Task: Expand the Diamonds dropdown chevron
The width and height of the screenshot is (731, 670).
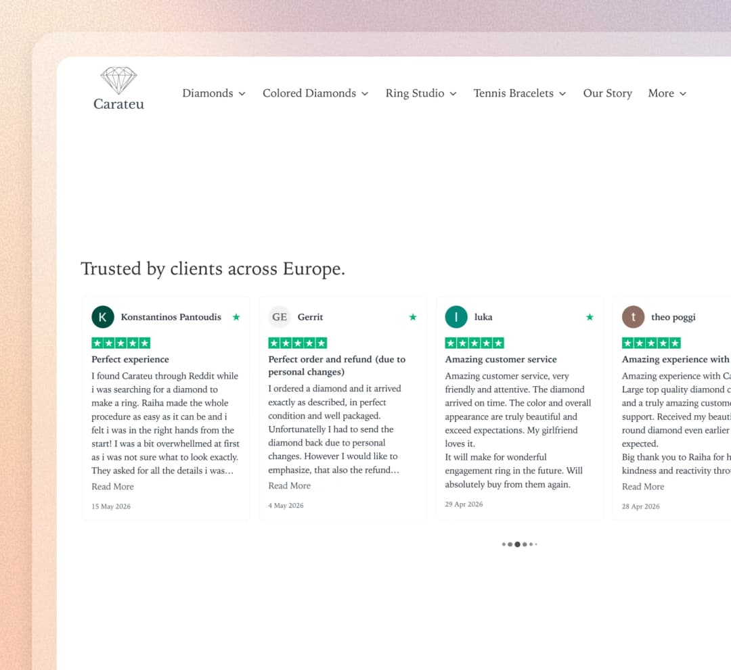Action: (x=242, y=93)
